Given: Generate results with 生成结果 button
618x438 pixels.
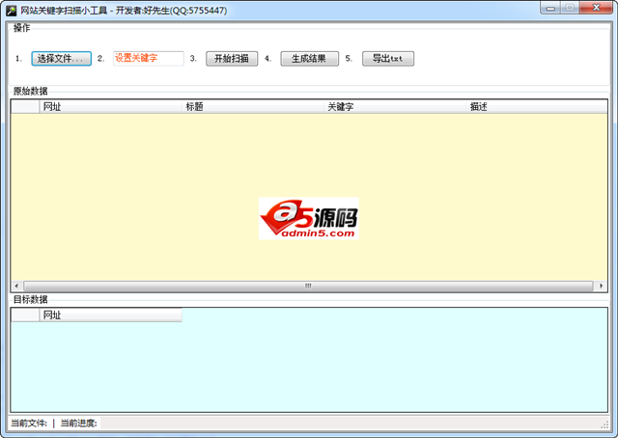Looking at the screenshot, I should click(x=309, y=59).
